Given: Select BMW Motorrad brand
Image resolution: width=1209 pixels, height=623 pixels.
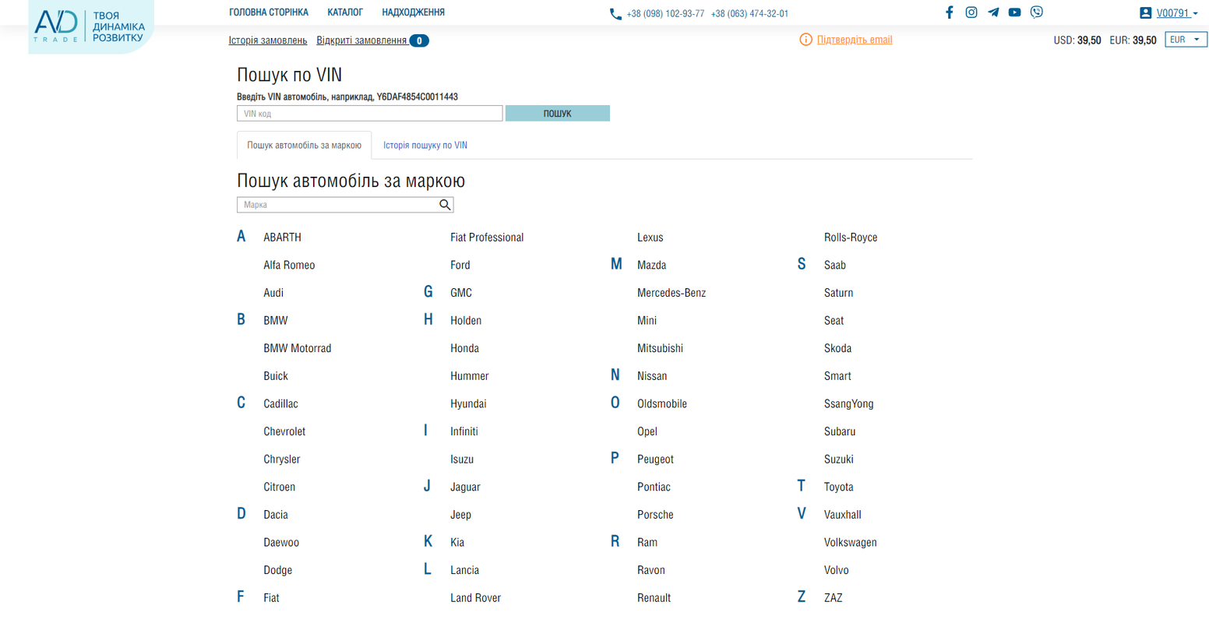Looking at the screenshot, I should tap(298, 349).
